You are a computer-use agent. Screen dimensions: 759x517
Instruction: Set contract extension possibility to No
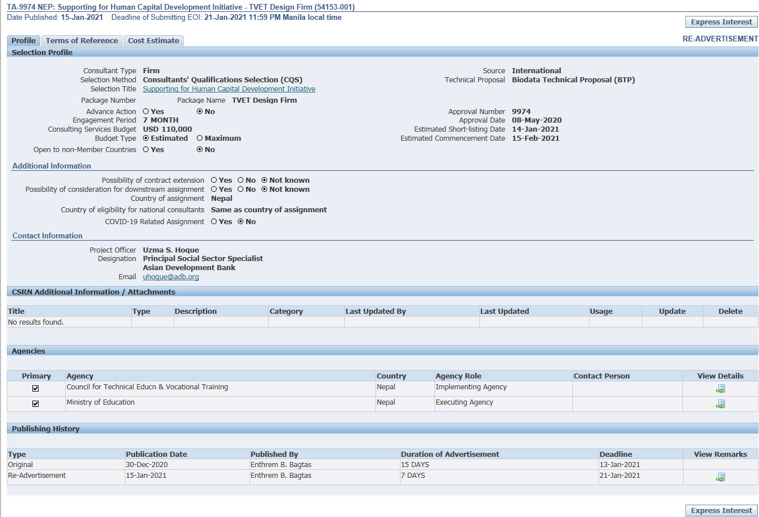coord(241,180)
